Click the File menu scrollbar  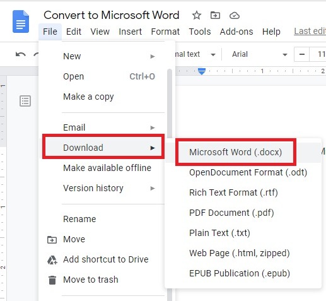170,103
